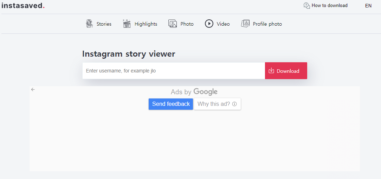Switch to the Stories tab
Image resolution: width=381 pixels, height=179 pixels.
[x=104, y=24]
